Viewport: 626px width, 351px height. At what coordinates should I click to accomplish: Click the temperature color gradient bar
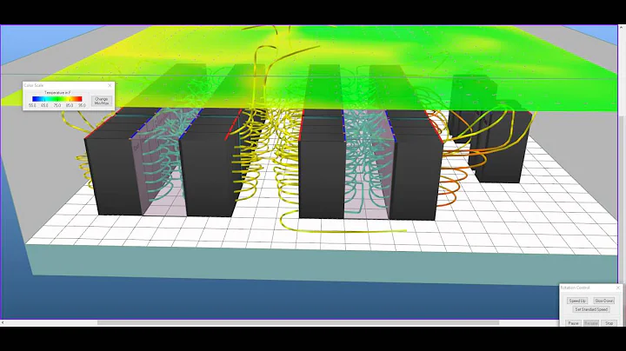coord(57,99)
